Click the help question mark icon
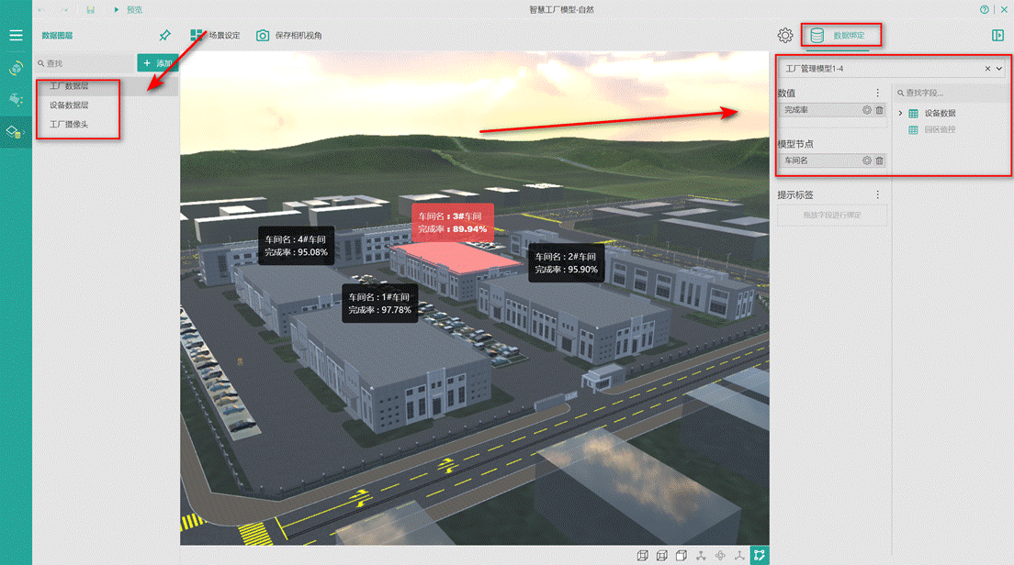Viewport: 1014px width, 565px height. click(985, 10)
